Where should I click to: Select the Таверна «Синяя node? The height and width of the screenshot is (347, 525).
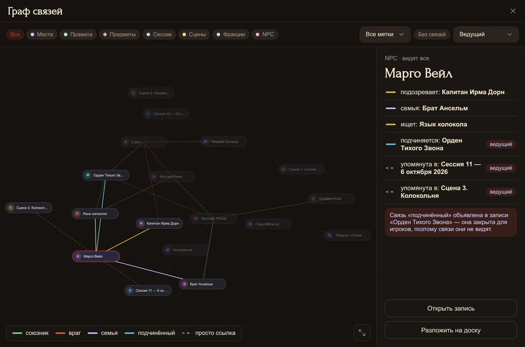point(347,235)
